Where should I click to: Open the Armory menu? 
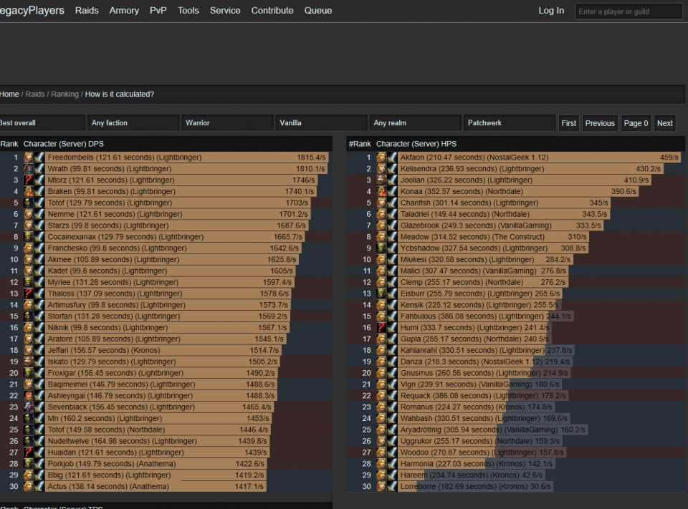pos(124,11)
